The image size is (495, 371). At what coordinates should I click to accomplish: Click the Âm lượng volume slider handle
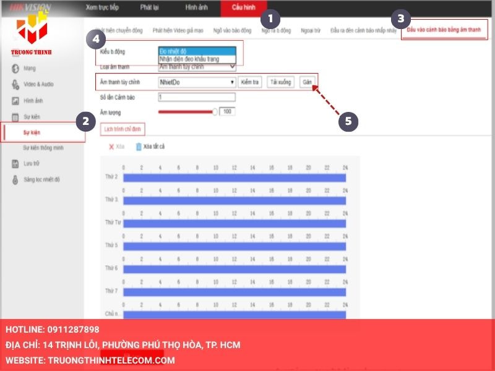[215, 112]
